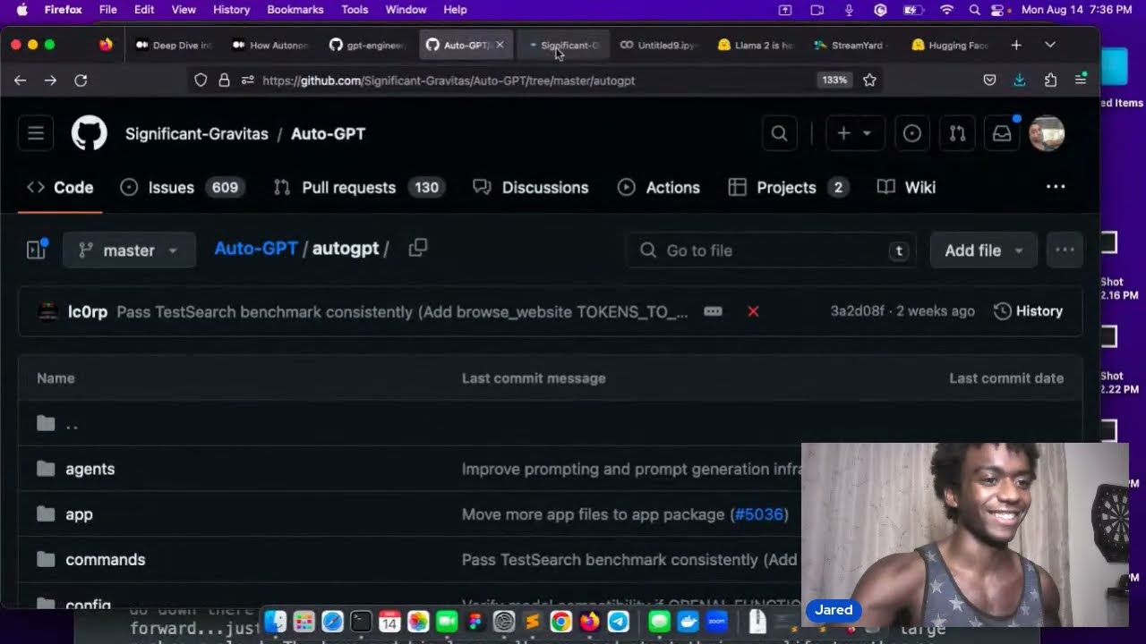
Task: Expand file tree side panel icon
Action: tap(36, 250)
